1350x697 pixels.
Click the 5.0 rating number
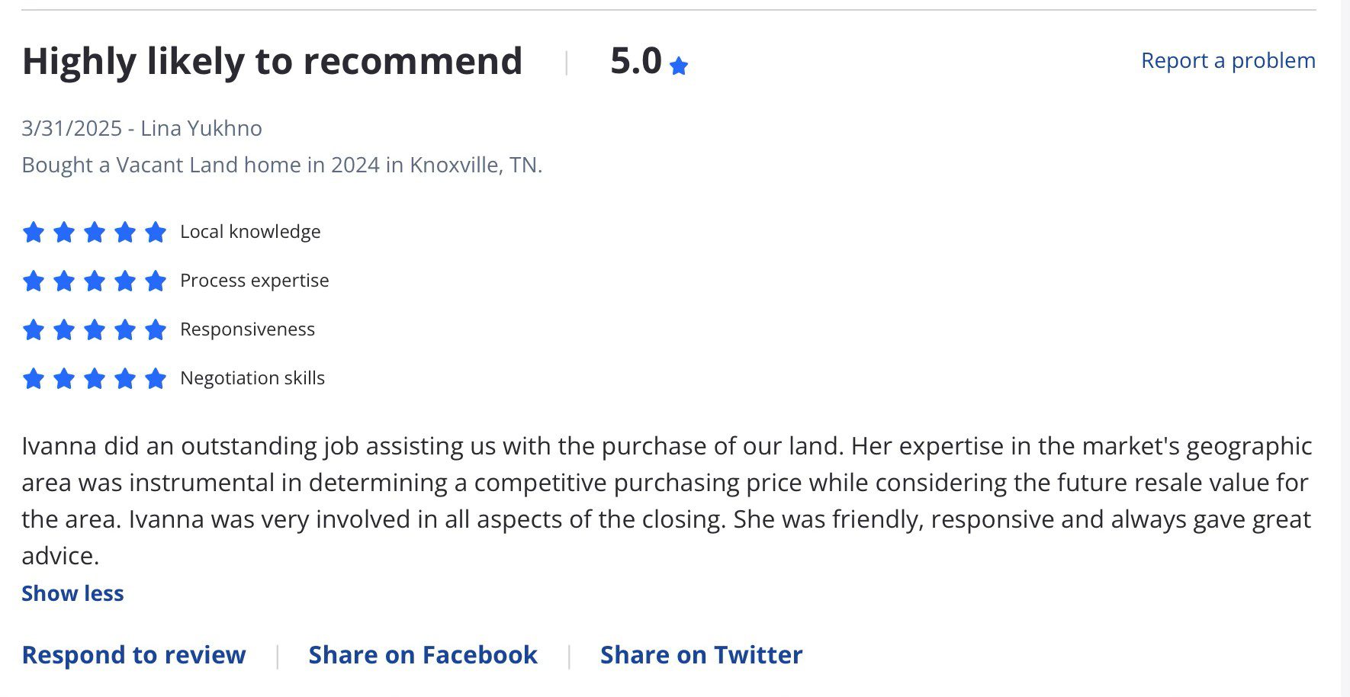[x=636, y=61]
